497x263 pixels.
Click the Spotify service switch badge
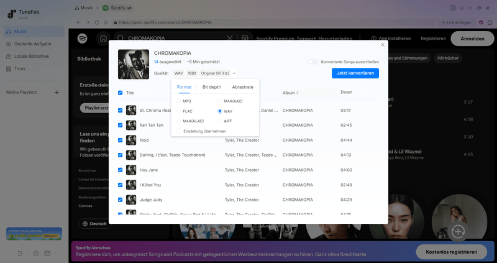[117, 8]
